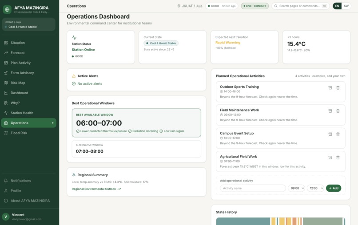The width and height of the screenshot is (358, 225).
Task: Delete Campus Event Setup activity
Action: 338,134
